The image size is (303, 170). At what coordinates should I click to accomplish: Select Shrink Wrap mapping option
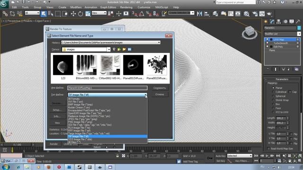pyautogui.click(x=273, y=100)
